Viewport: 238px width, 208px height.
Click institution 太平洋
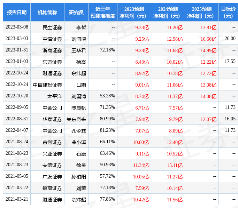point(55,96)
